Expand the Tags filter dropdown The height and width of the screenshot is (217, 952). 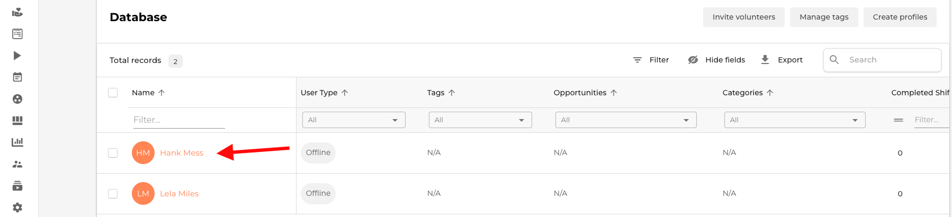[480, 120]
